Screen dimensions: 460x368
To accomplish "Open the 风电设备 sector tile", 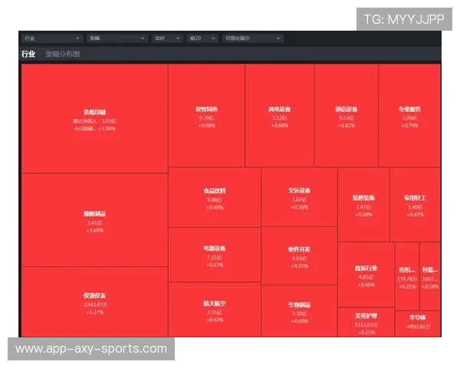I will [x=279, y=115].
